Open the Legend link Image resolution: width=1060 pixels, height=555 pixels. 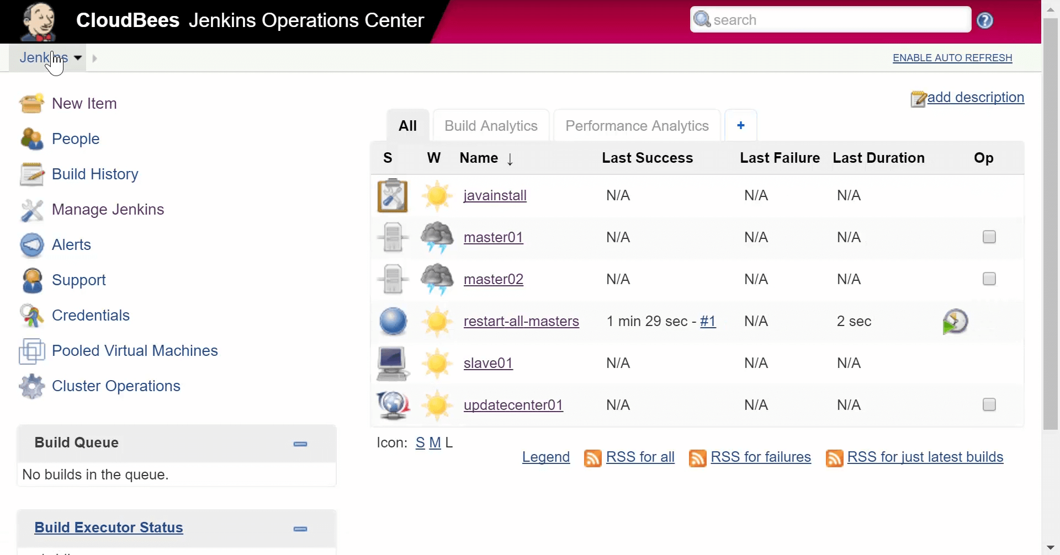click(x=546, y=457)
